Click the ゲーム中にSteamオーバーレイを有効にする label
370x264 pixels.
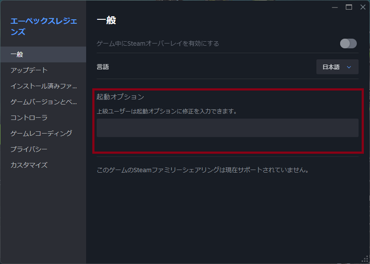point(158,43)
